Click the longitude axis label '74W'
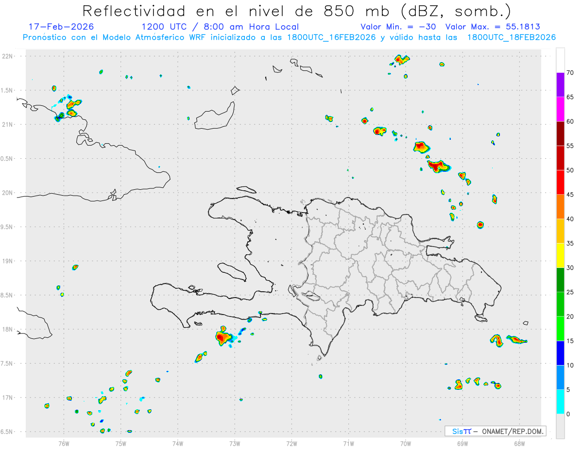 [x=178, y=443]
